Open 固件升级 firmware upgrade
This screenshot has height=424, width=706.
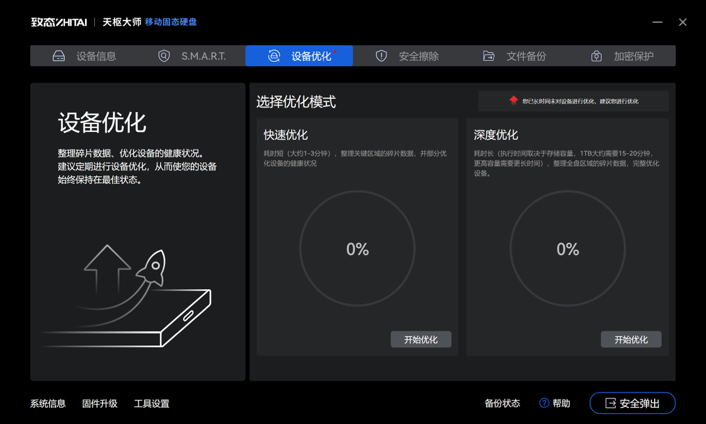click(x=100, y=403)
